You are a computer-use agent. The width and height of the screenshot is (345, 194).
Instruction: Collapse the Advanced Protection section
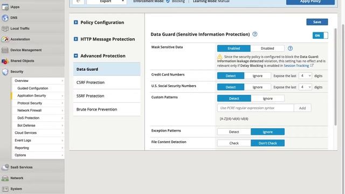pyautogui.click(x=75, y=56)
